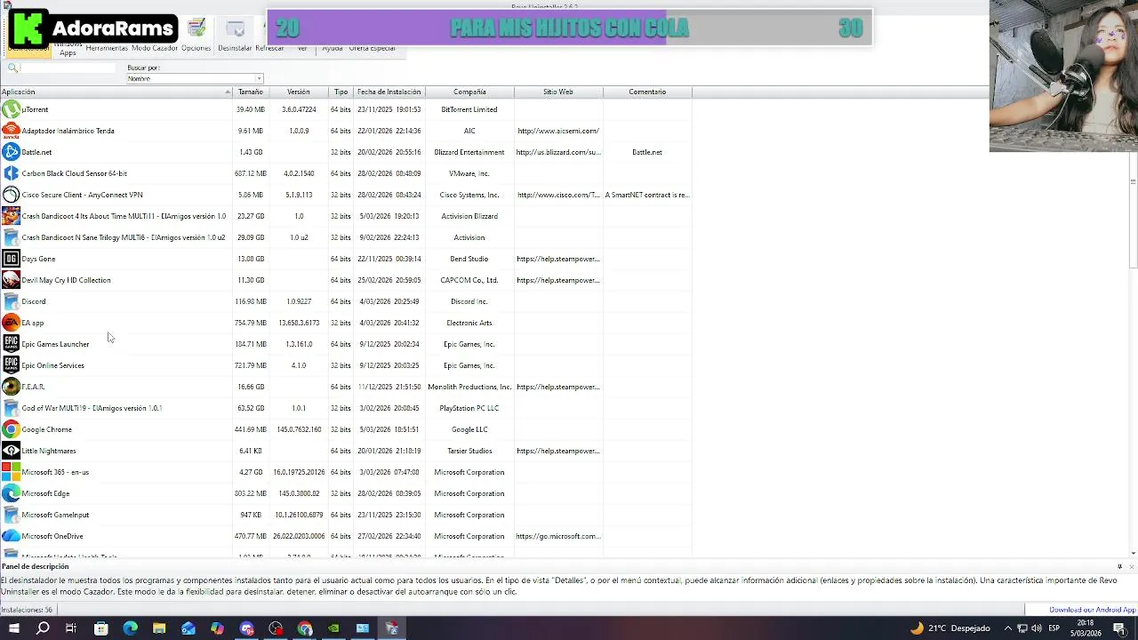Select Crash Bandicoot N Sane Trilogy row
The image size is (1138, 640).
347,237
